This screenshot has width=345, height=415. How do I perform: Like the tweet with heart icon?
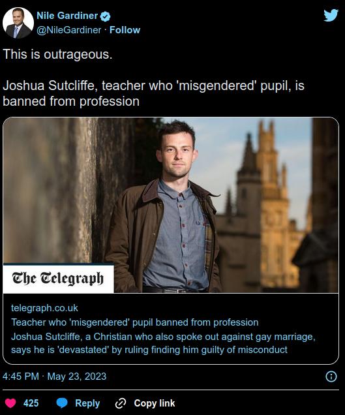[x=10, y=403]
